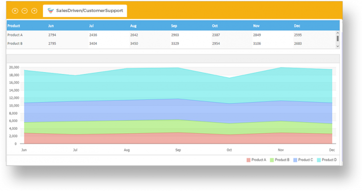Click the table scrollbar up arrow
The height and width of the screenshot is (191, 362).
click(338, 33)
